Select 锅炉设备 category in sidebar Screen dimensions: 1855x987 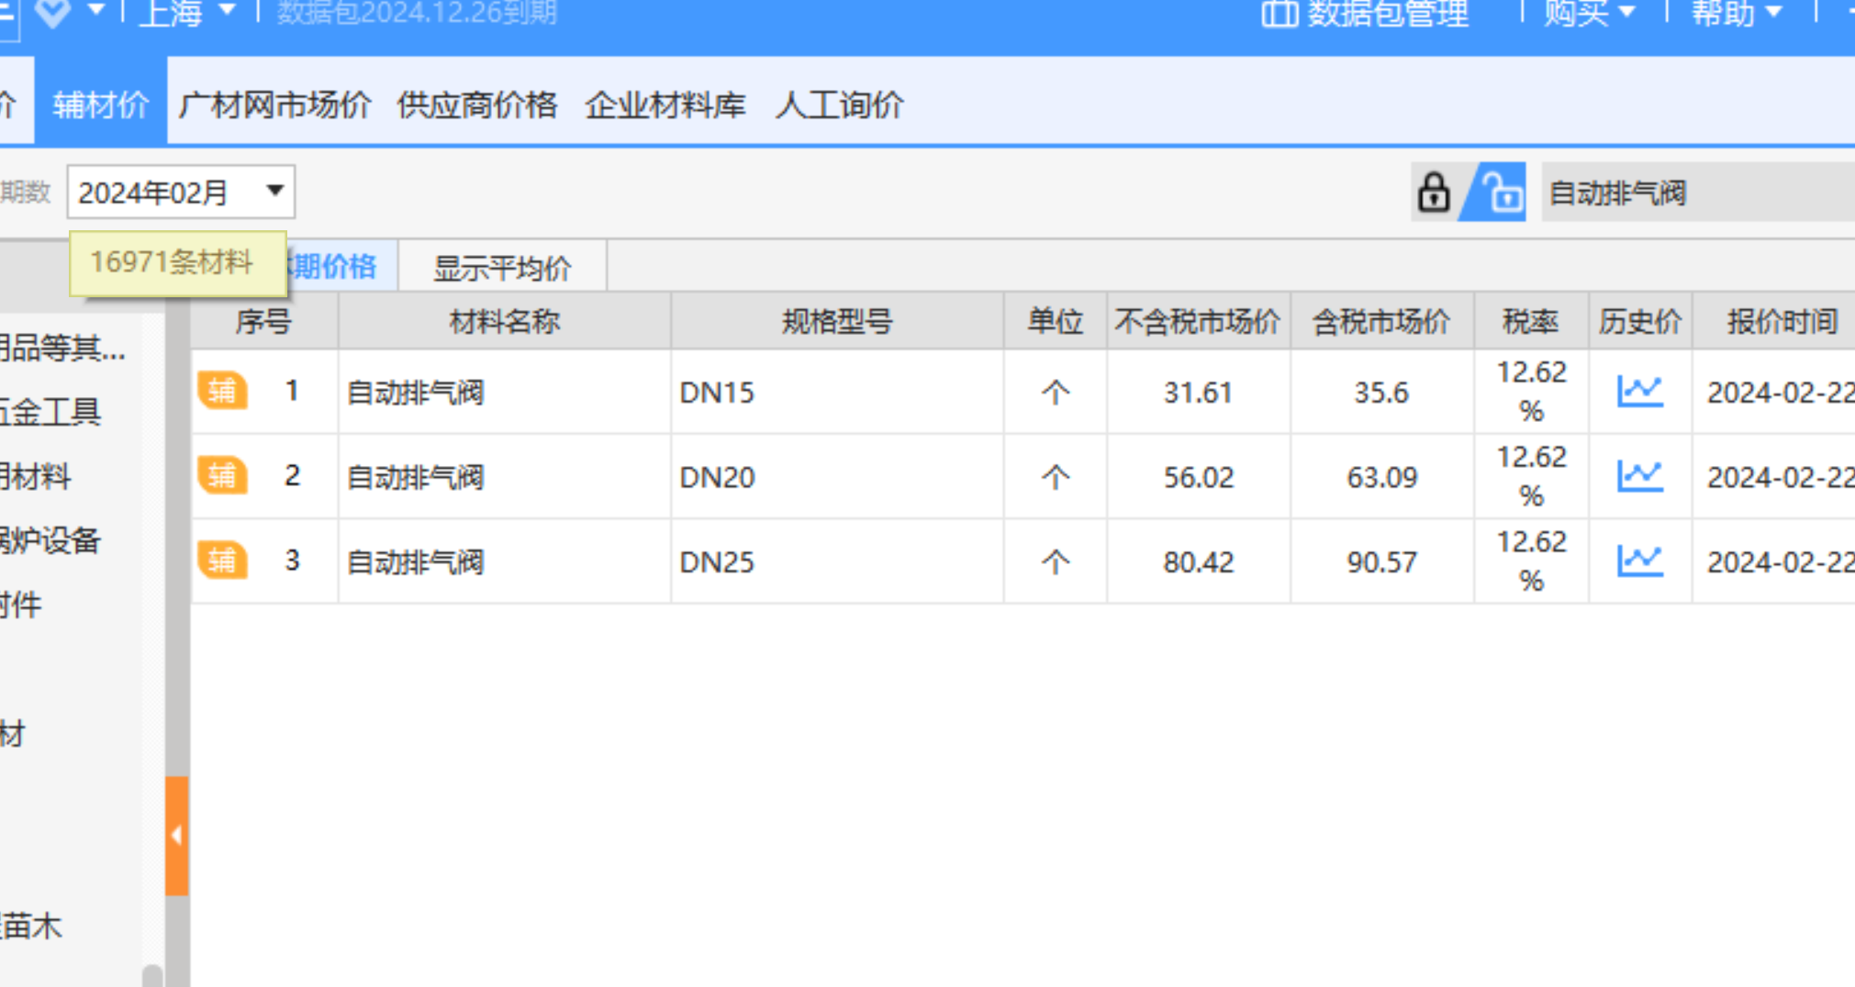pos(50,540)
